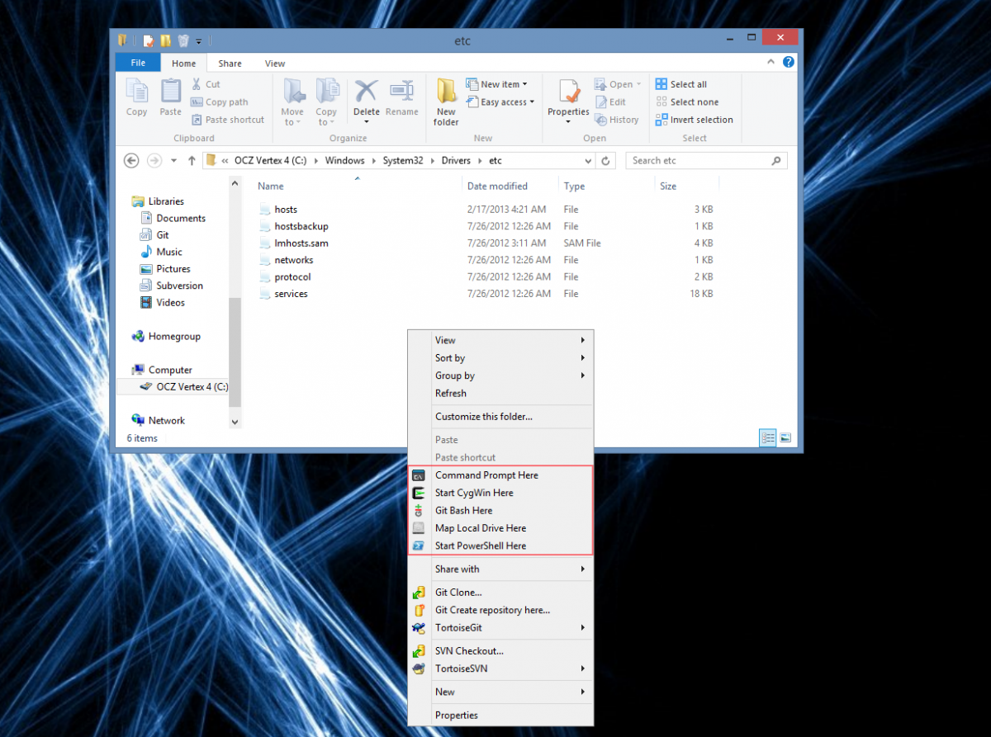
Task: Open Subversion library in navigation pane
Action: 179,286
